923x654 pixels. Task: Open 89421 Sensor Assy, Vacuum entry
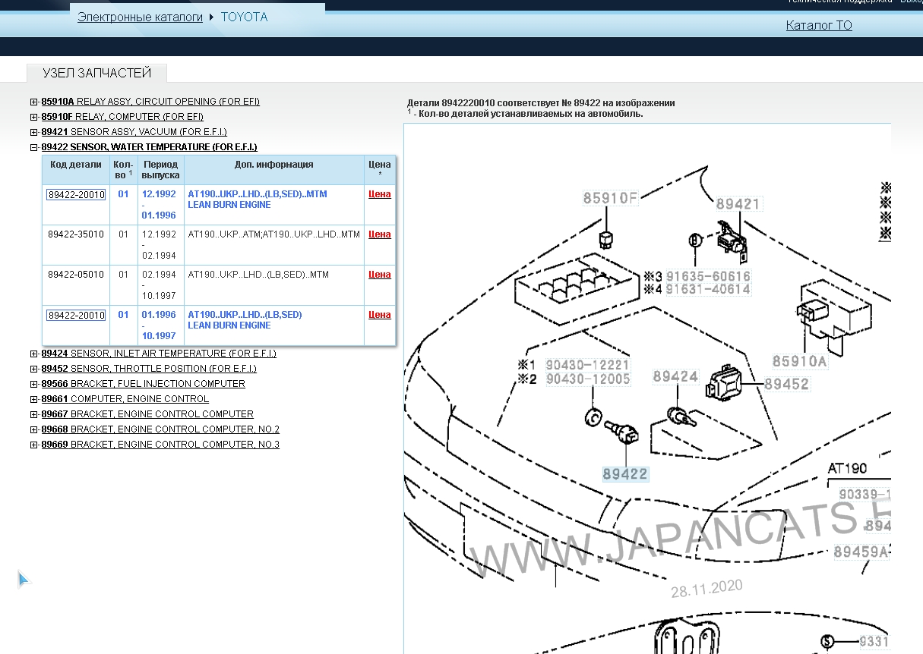pyautogui.click(x=134, y=132)
